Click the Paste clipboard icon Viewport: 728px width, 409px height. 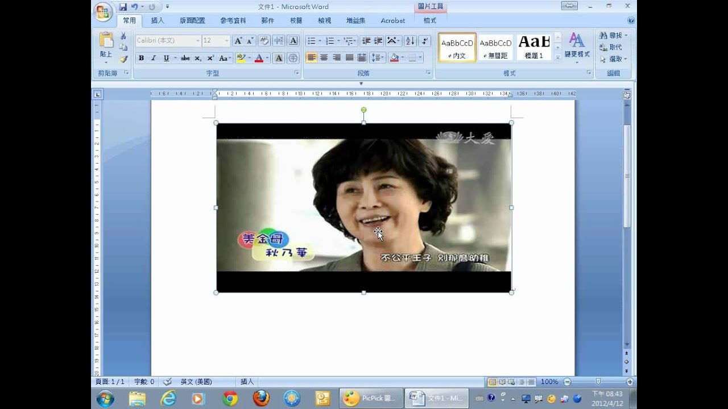click(106, 40)
